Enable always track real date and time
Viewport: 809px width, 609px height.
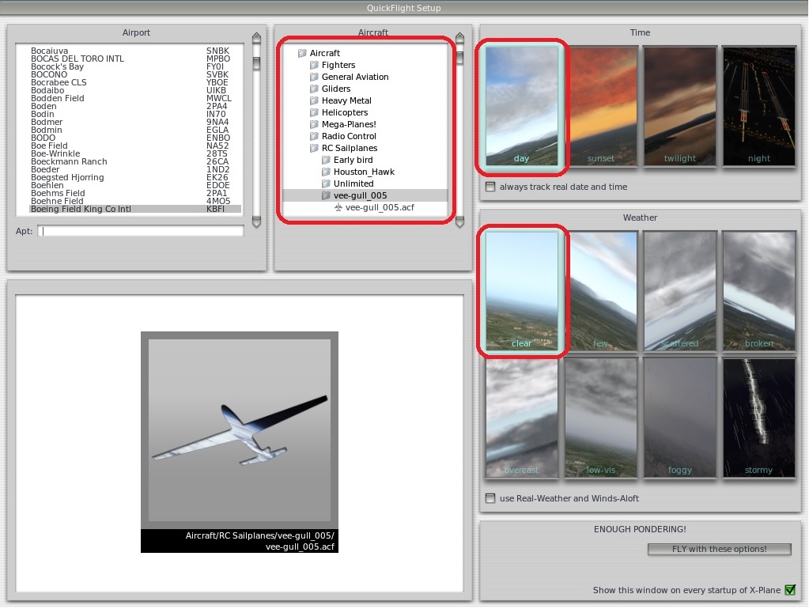click(491, 187)
